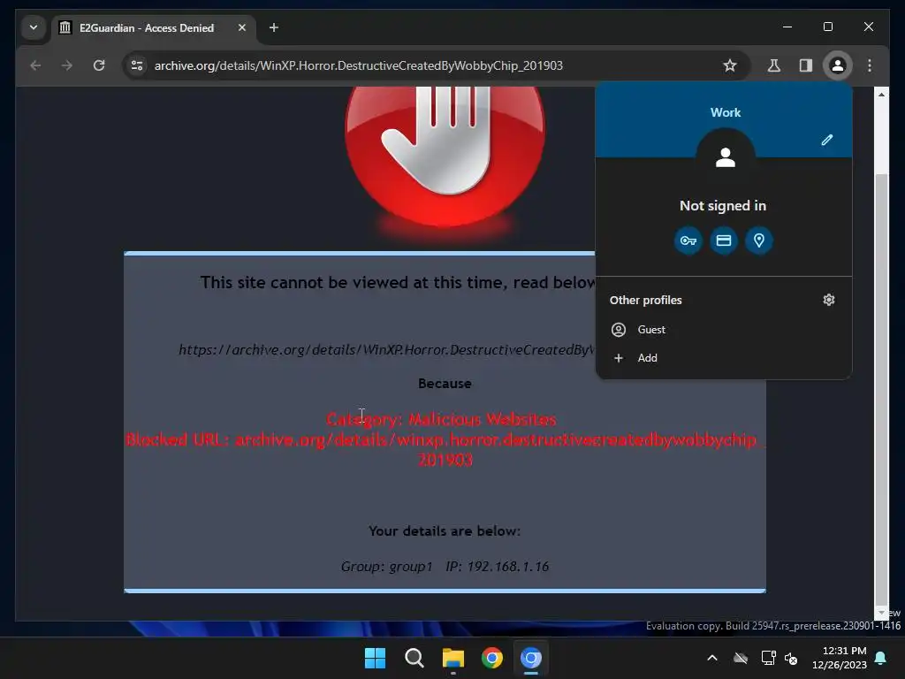Click the IP: 192.168.1.16 text
This screenshot has height=679, width=905.
pyautogui.click(x=497, y=567)
